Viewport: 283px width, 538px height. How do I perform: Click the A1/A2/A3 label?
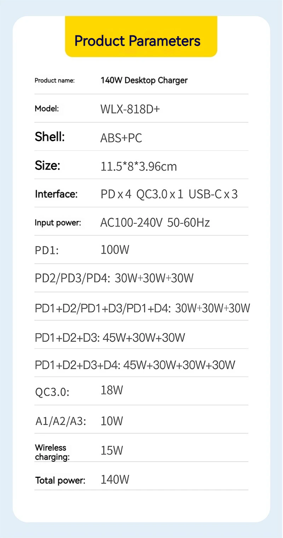pyautogui.click(x=61, y=421)
